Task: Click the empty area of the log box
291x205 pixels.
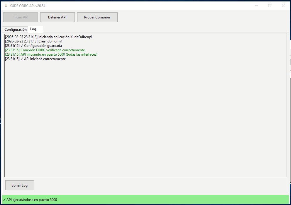Action: tap(145, 117)
